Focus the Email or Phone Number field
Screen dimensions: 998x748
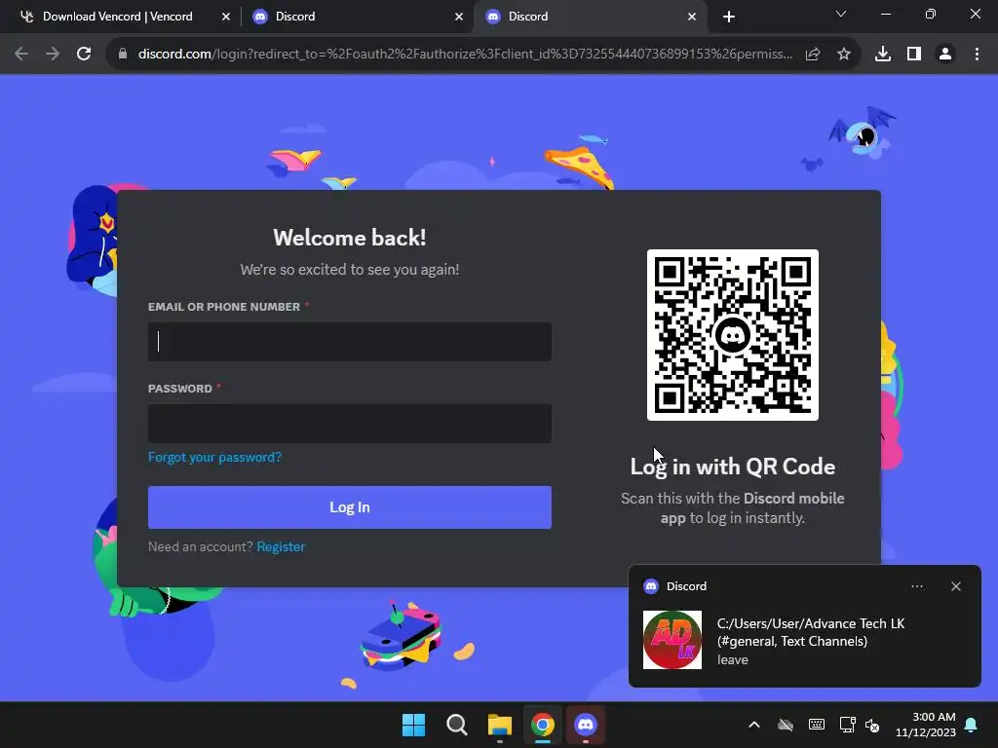click(x=350, y=342)
